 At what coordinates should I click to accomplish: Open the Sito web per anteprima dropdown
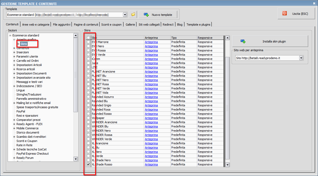pos(301,58)
